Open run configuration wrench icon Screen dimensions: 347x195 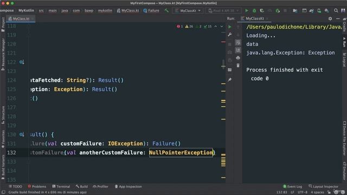[x=230, y=35]
